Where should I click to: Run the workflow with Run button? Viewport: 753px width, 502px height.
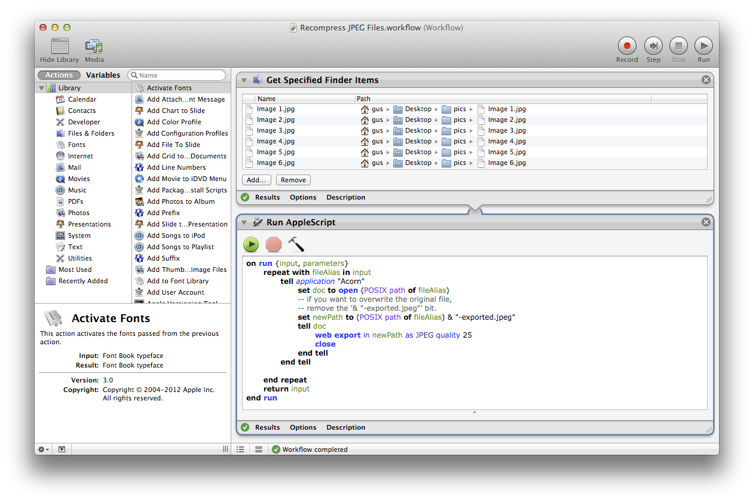[703, 45]
